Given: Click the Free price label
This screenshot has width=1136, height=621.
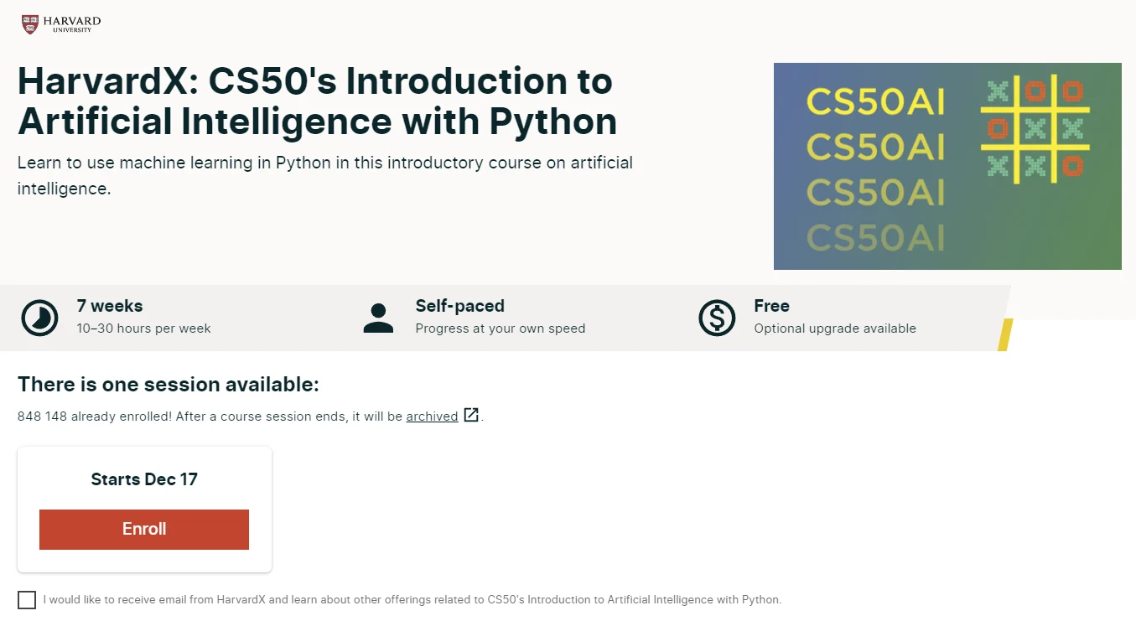Looking at the screenshot, I should click(771, 306).
